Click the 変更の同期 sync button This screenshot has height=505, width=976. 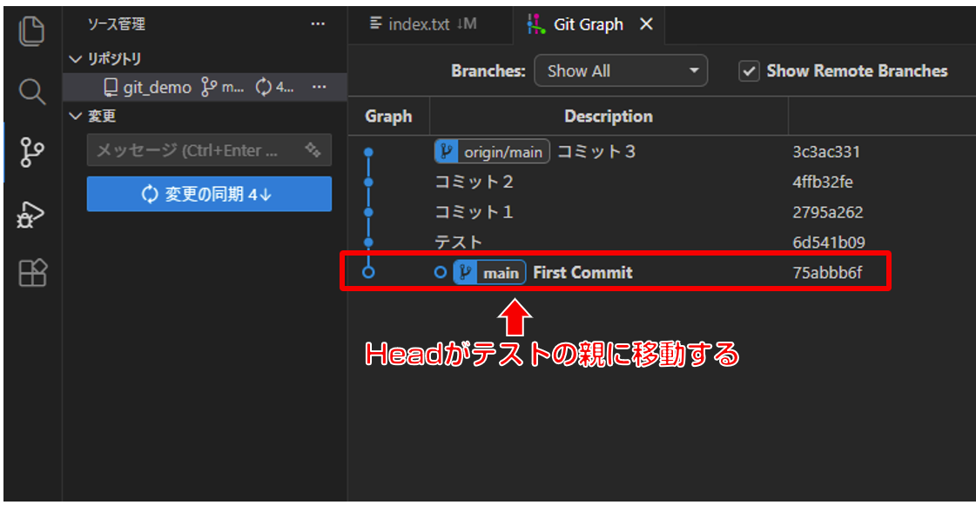(x=209, y=195)
